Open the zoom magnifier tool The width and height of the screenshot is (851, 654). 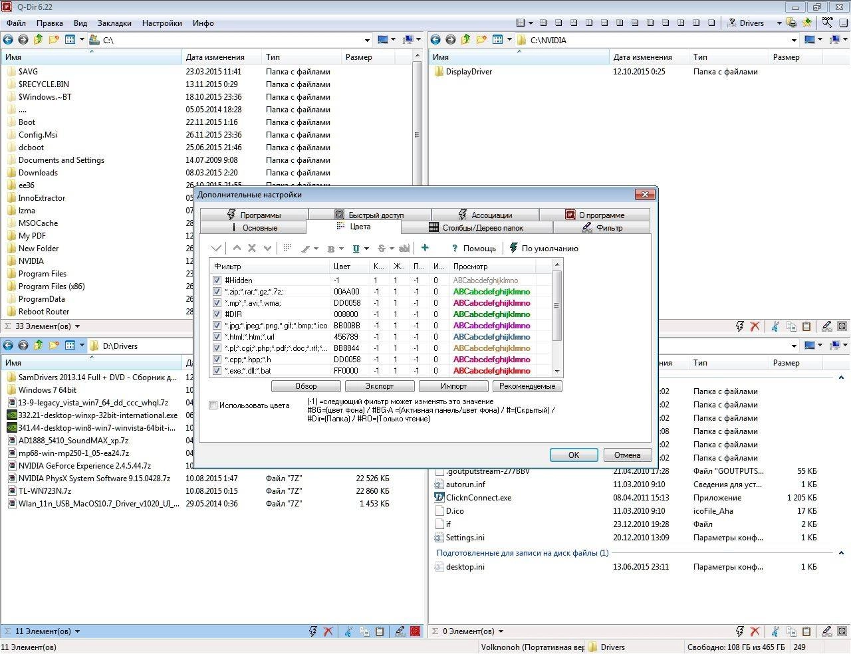click(x=826, y=23)
